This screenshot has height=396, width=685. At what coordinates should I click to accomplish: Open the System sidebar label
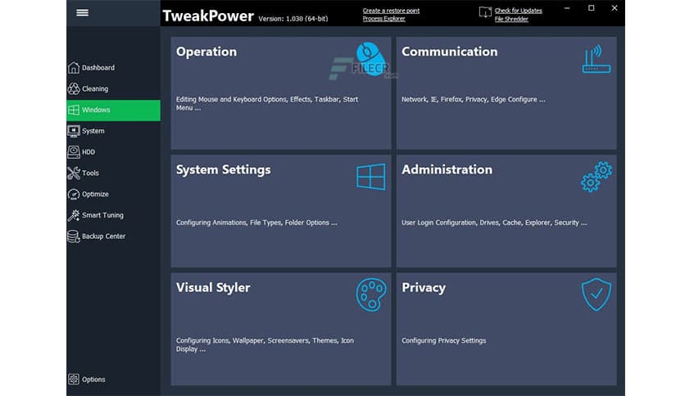93,131
